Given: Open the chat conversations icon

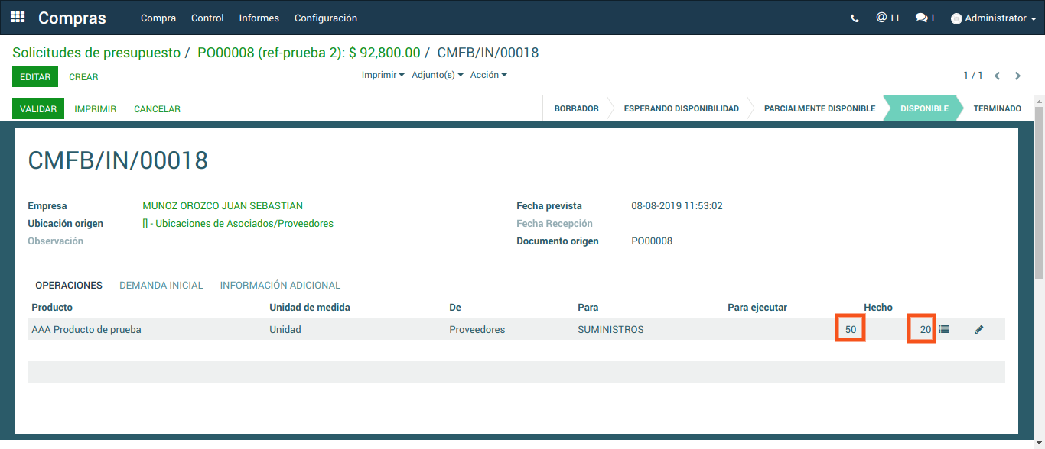Looking at the screenshot, I should tap(924, 18).
